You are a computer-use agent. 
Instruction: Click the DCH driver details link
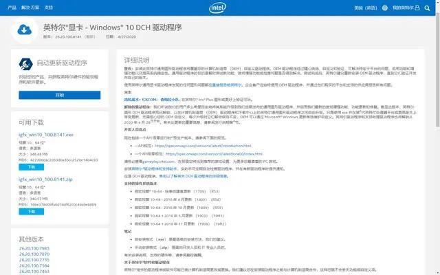[193, 176]
